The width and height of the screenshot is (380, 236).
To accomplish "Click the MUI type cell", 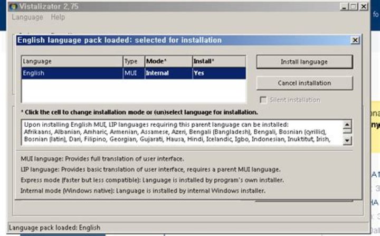I will 134,73.
